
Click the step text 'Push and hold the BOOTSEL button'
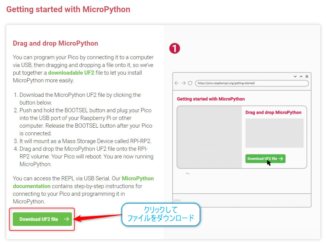pyautogui.click(x=86, y=122)
